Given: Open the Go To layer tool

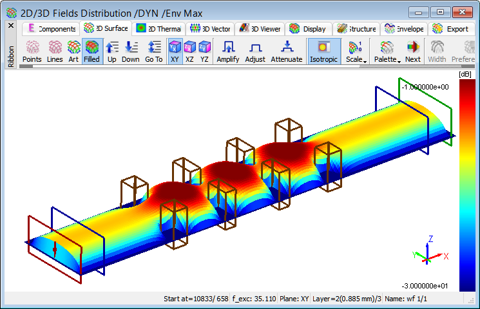Looking at the screenshot, I should (x=154, y=51).
